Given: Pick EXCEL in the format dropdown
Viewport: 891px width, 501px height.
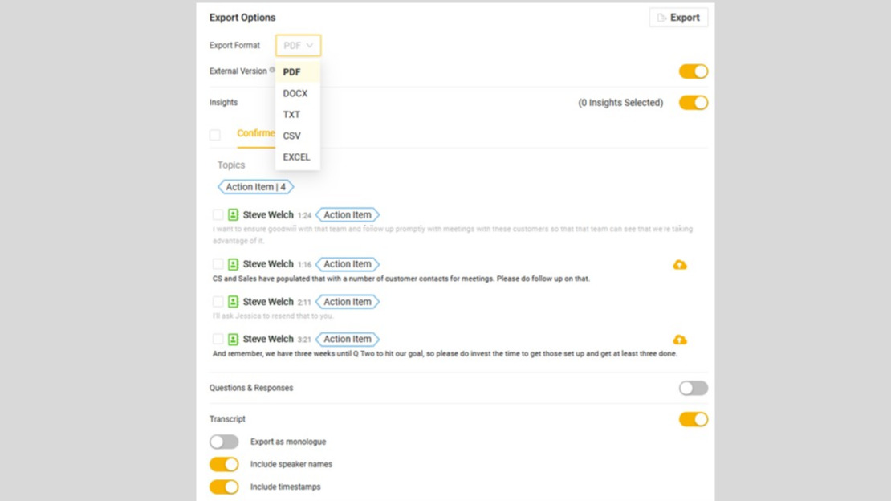Looking at the screenshot, I should coord(296,157).
